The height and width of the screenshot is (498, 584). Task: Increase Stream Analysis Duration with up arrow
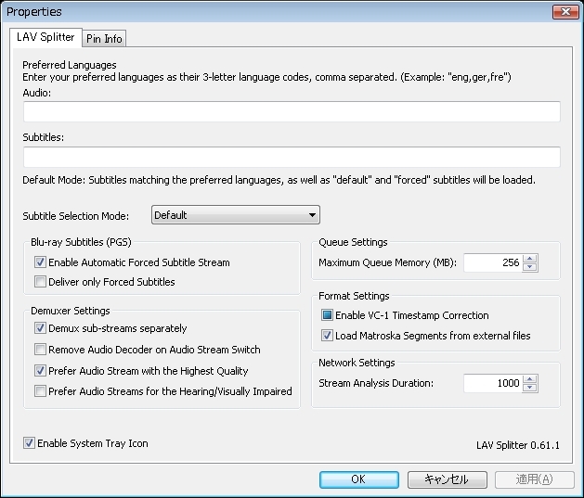click(x=530, y=378)
